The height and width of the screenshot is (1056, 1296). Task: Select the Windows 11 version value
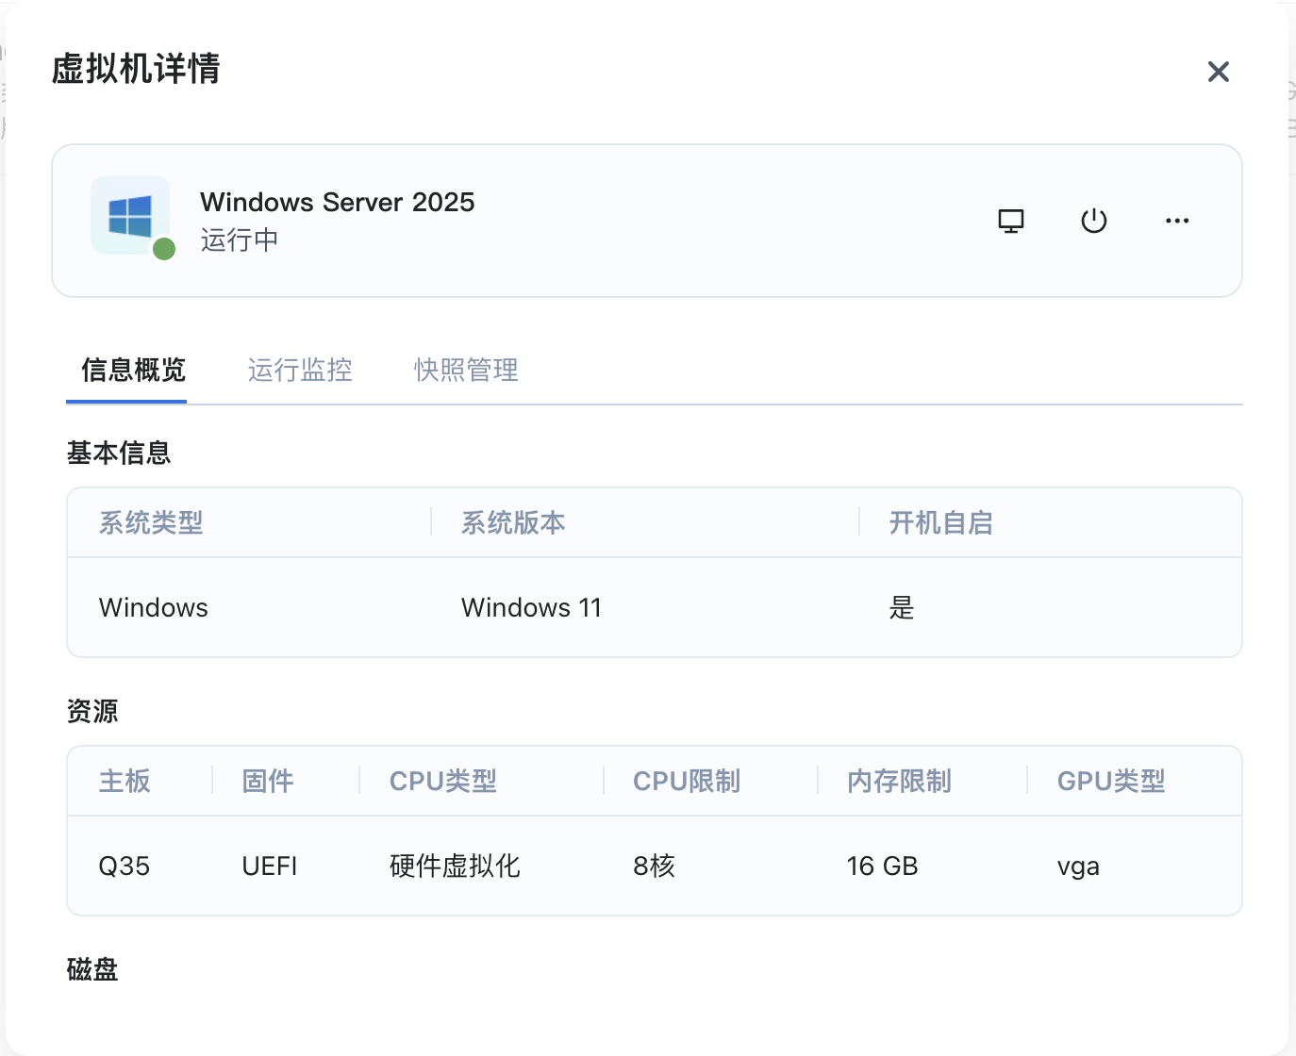pos(531,607)
